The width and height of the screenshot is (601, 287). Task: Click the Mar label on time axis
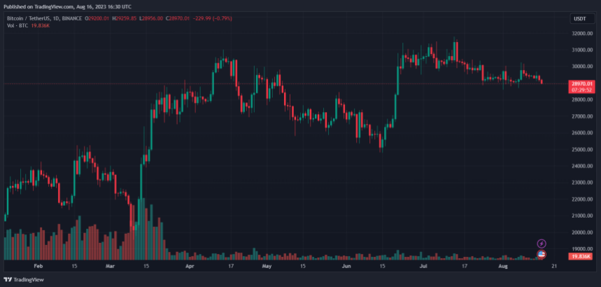click(110, 267)
